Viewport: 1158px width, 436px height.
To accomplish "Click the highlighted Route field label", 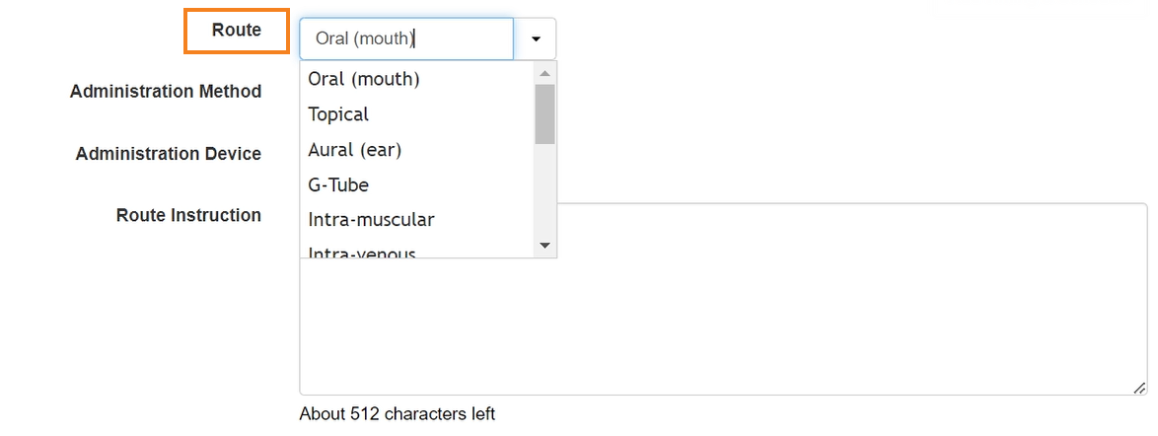I will click(x=237, y=31).
